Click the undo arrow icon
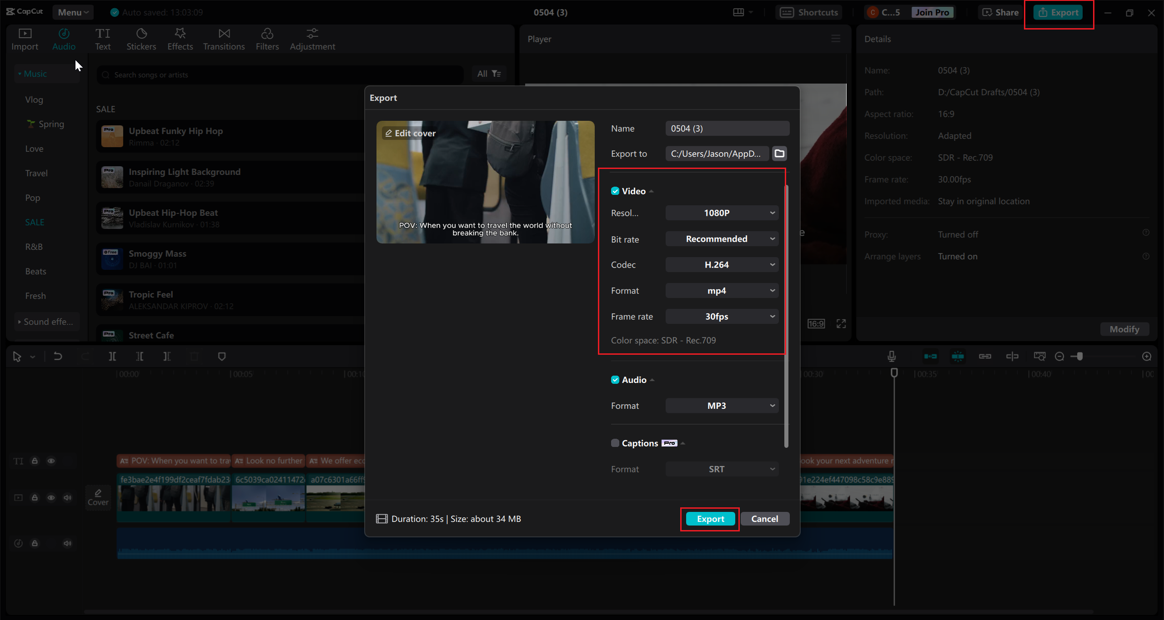This screenshot has height=620, width=1164. coord(58,357)
